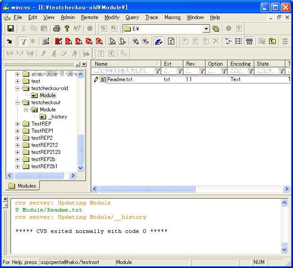This screenshot has width=293, height=268.
Task: Click the browse-location folders icon
Action: tap(216, 28)
